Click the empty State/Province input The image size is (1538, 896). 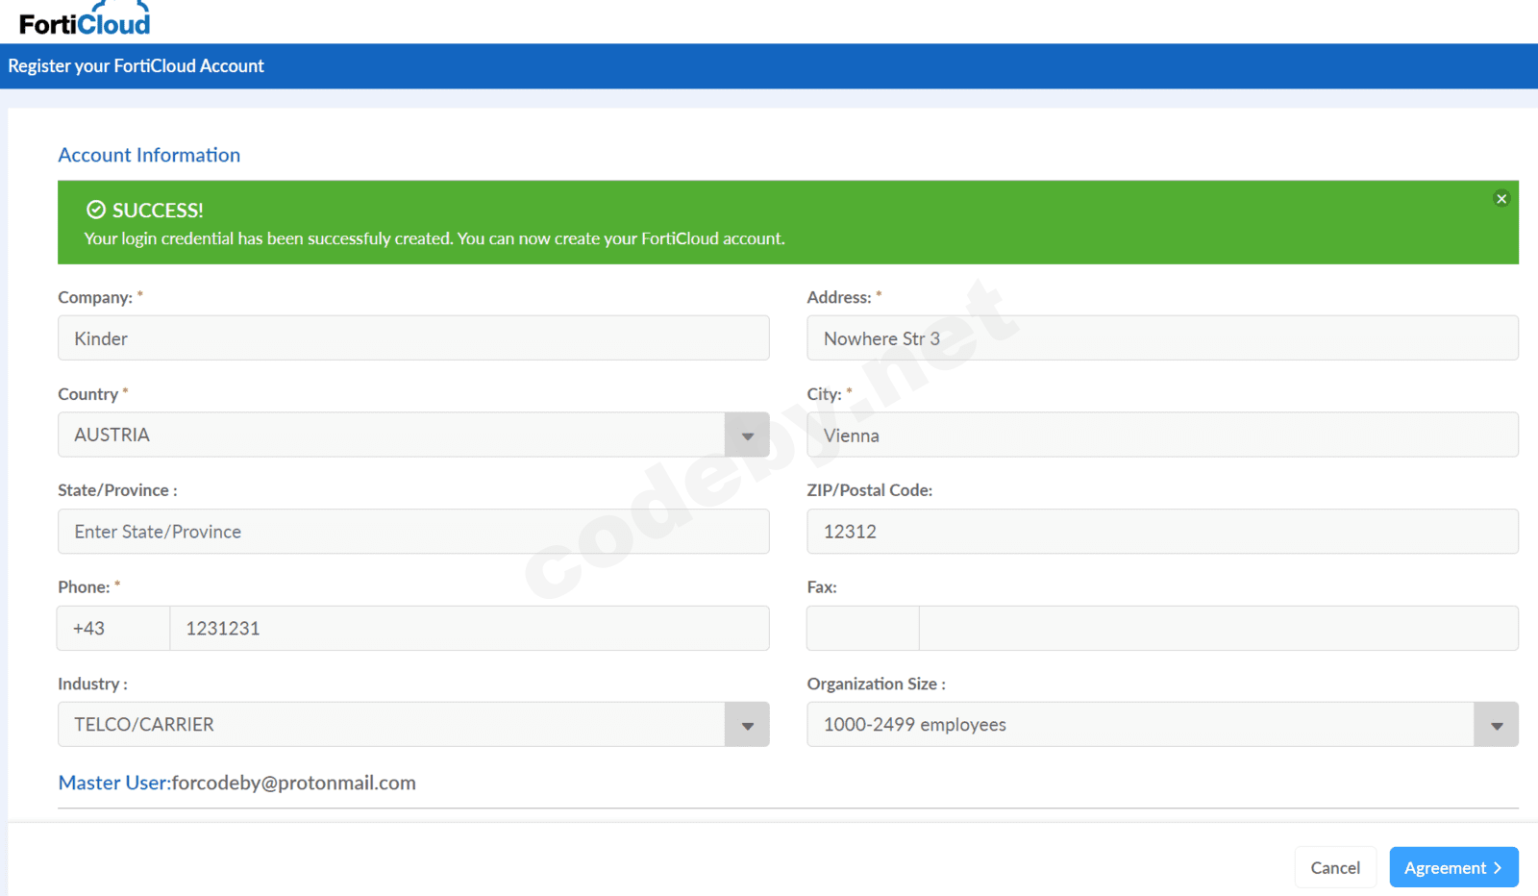click(413, 531)
